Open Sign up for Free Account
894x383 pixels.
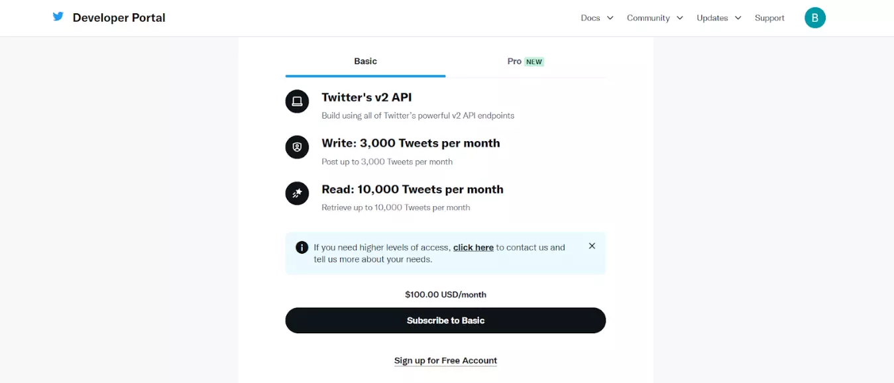[x=445, y=360]
